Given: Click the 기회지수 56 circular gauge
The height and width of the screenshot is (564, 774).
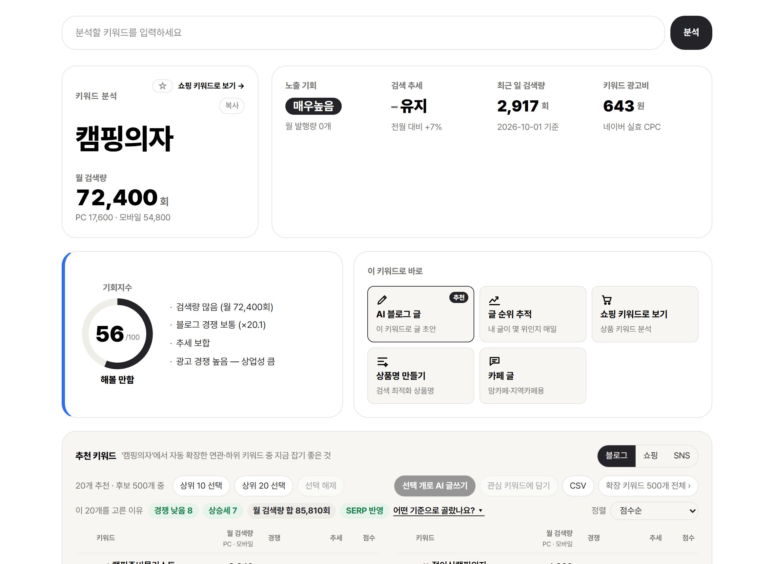Looking at the screenshot, I should [x=117, y=333].
